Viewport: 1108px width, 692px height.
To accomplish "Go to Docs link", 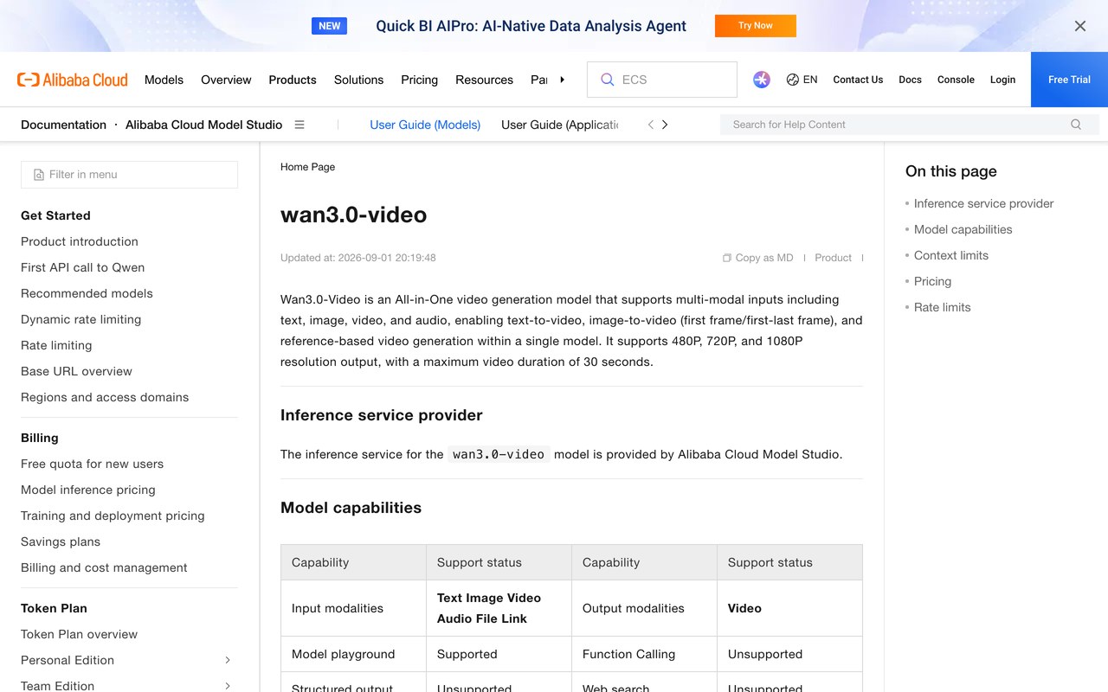I will [910, 80].
